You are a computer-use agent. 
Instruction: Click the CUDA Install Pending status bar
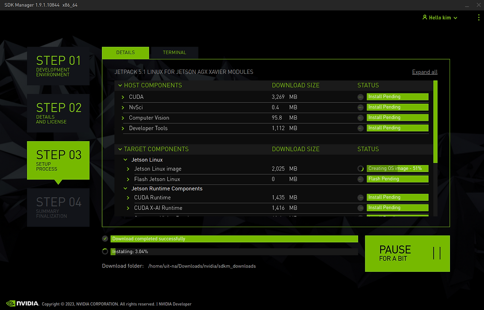tap(397, 97)
